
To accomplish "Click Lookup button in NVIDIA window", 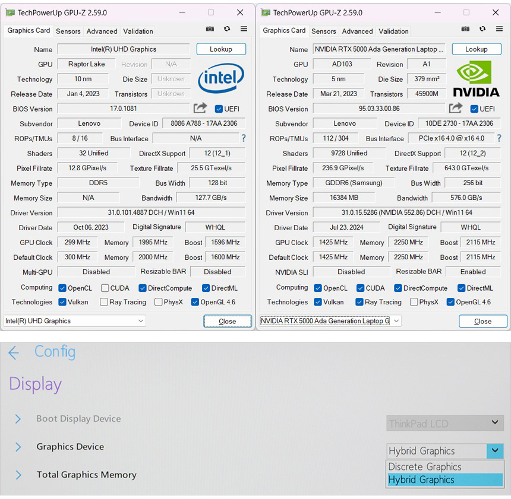I will [477, 49].
